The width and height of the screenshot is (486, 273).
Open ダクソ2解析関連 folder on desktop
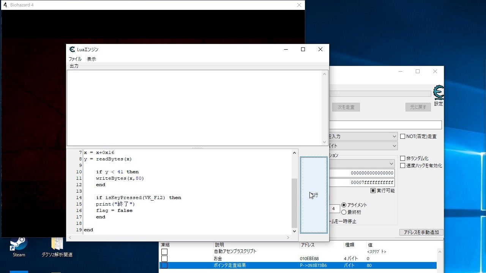(57, 247)
